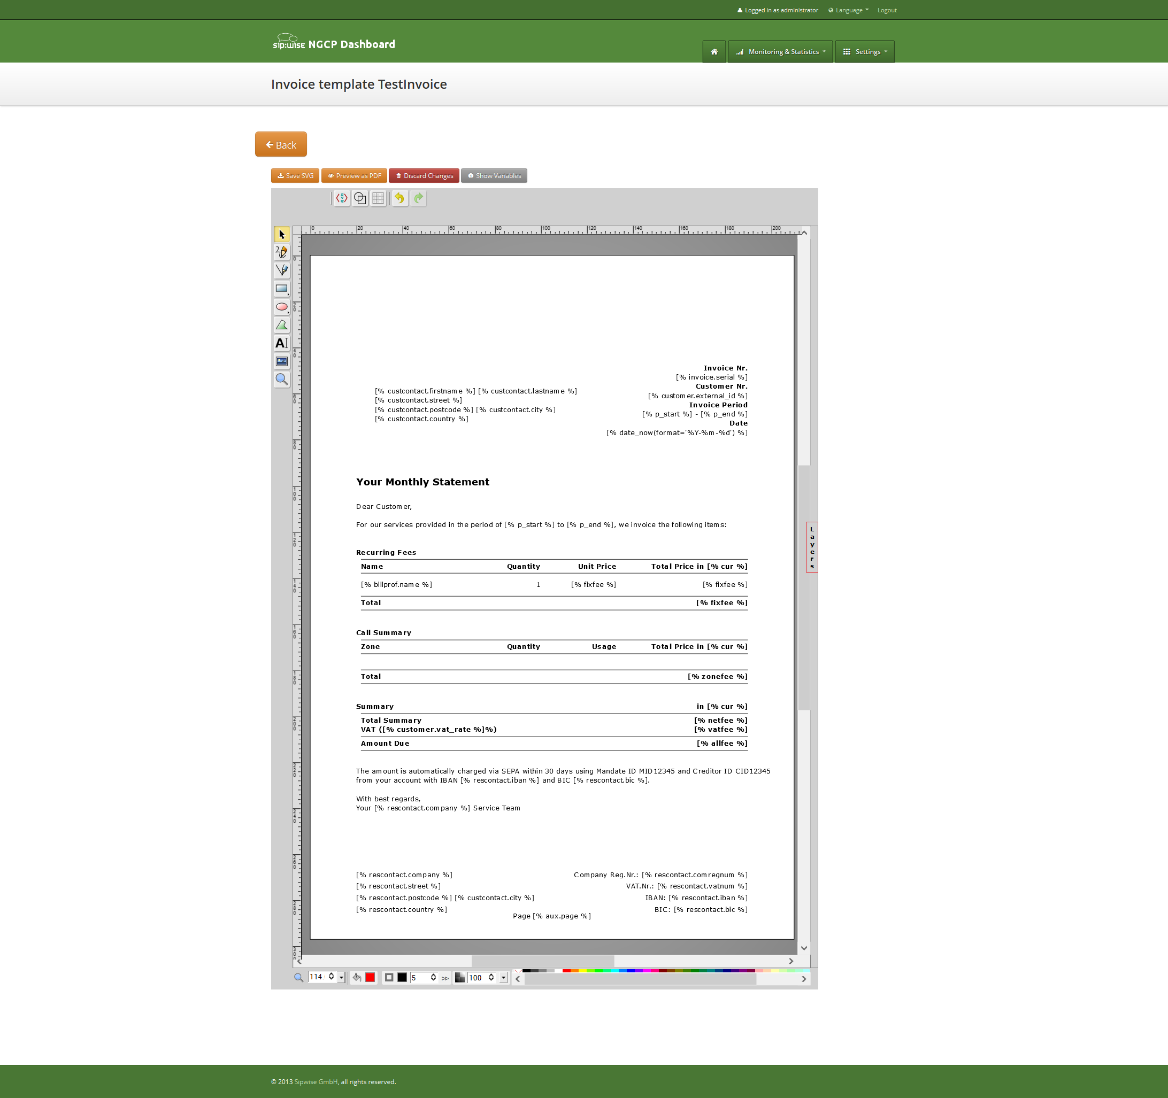Select the Ellipse tool

[x=282, y=306]
